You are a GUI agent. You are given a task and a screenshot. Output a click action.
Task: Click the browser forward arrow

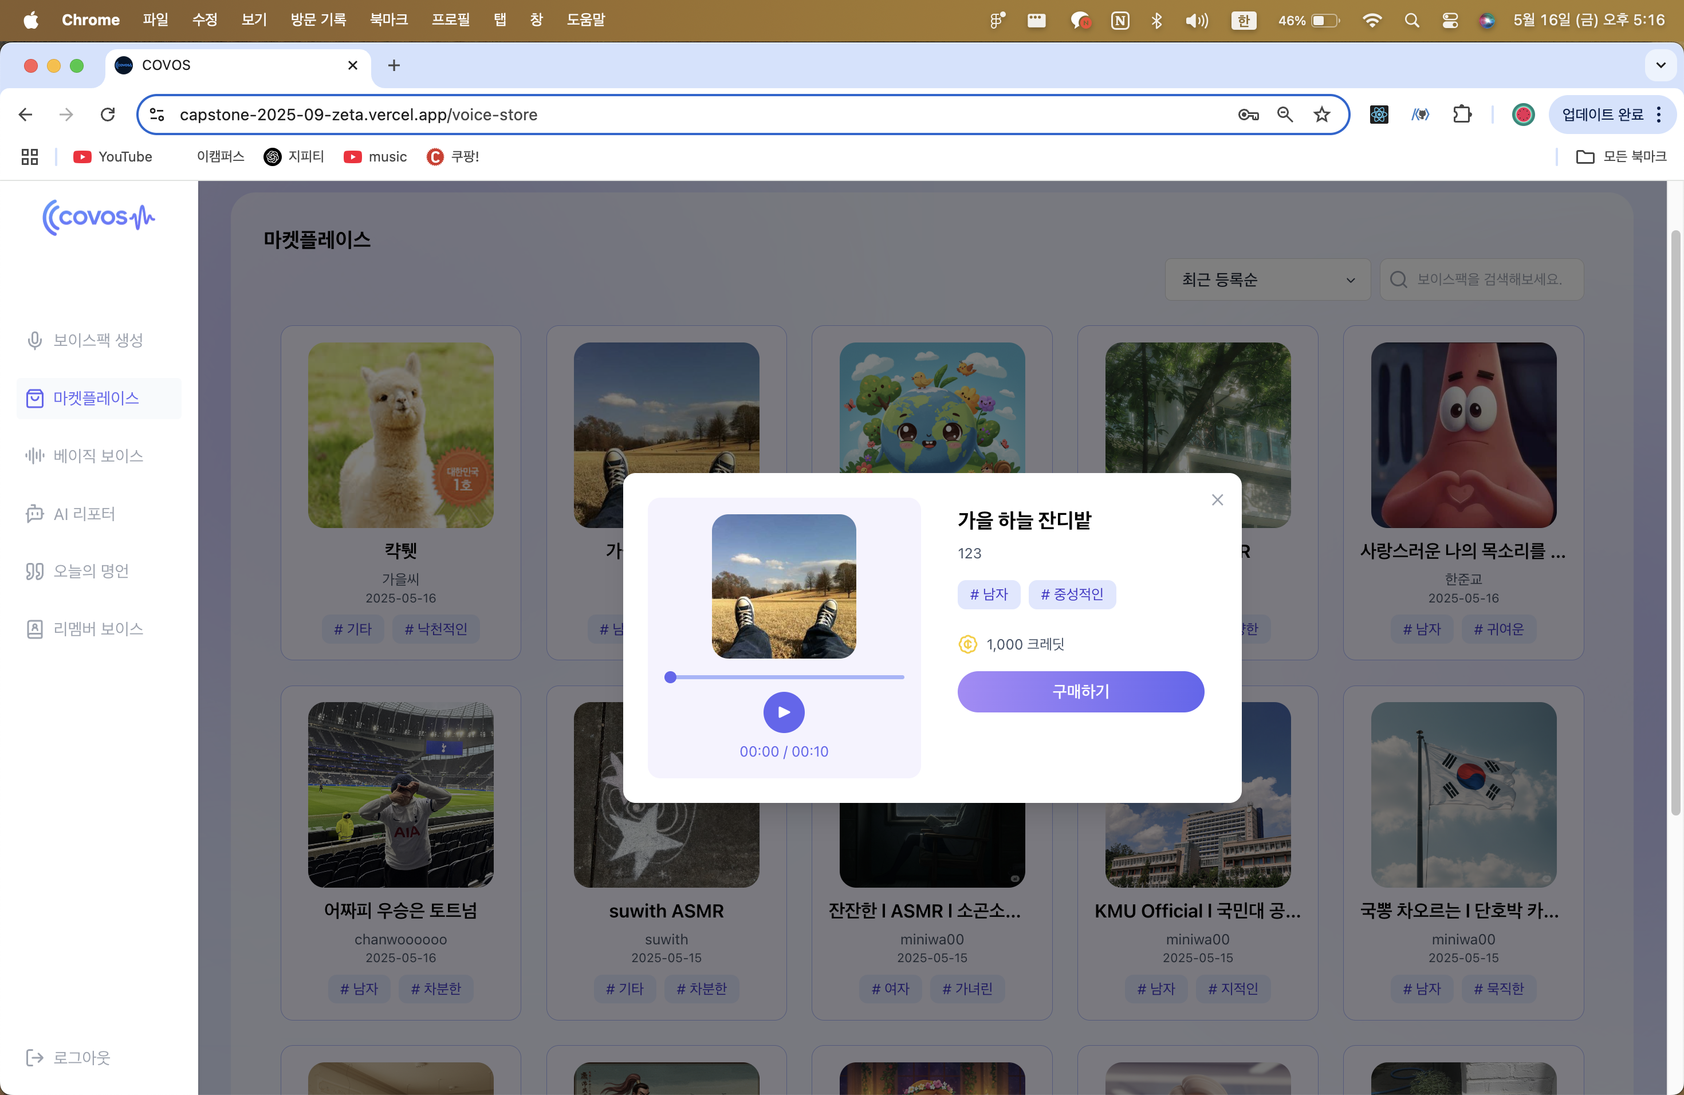(66, 115)
